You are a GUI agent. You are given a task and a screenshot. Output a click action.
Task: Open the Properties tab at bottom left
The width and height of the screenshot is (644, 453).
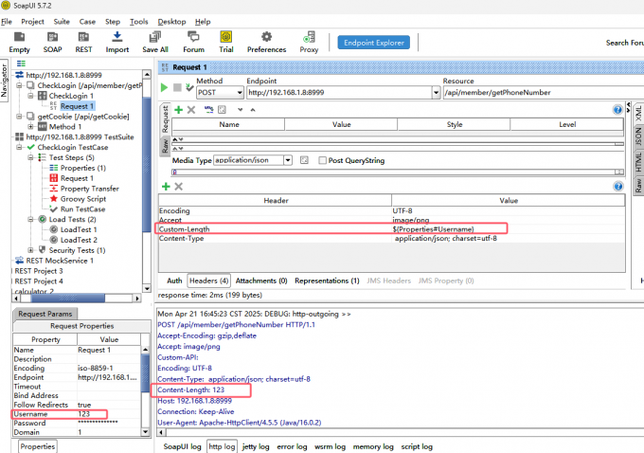click(37, 446)
